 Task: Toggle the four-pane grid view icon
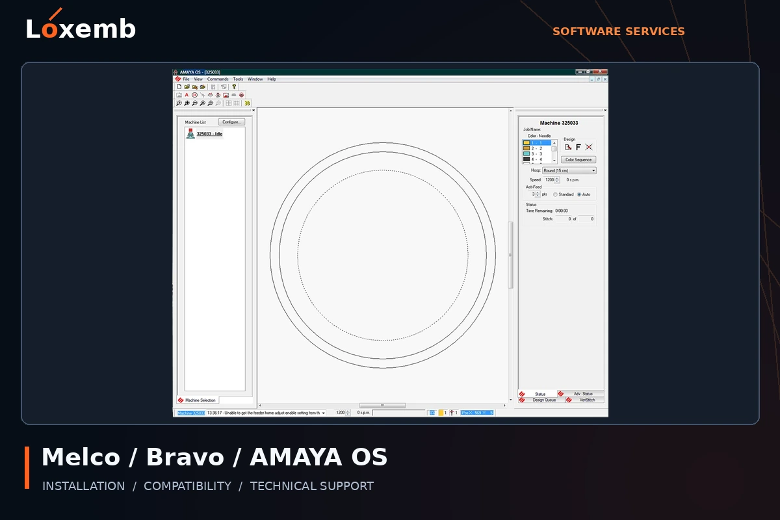229,103
